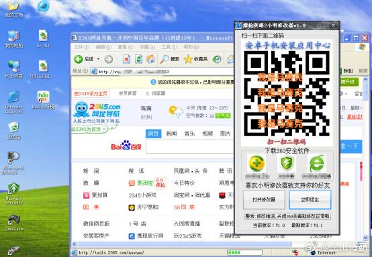Select the 音乐 search tab

click(x=189, y=134)
